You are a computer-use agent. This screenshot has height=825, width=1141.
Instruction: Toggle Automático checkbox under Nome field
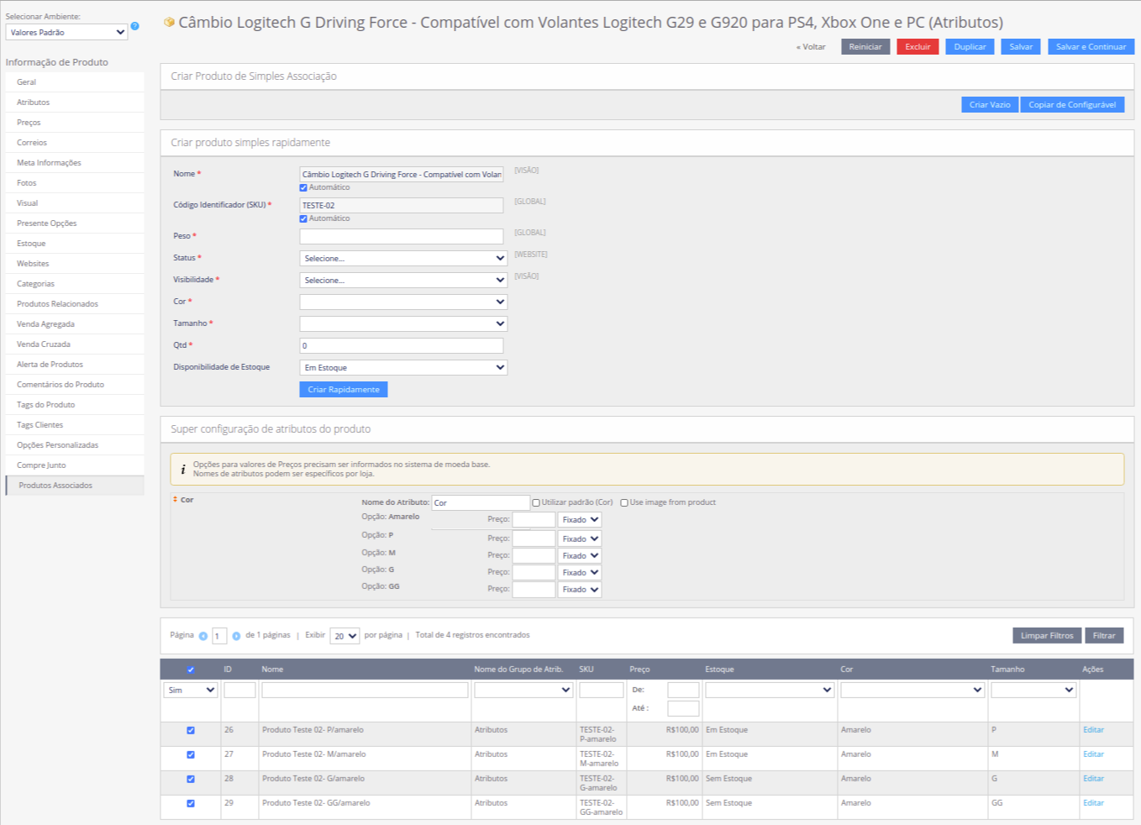(303, 187)
